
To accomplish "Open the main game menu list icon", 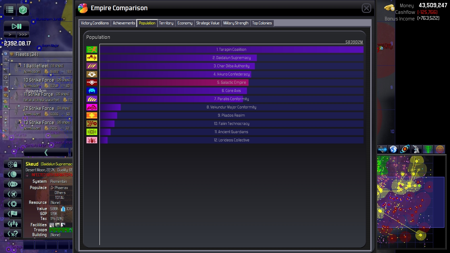I will [x=10, y=10].
